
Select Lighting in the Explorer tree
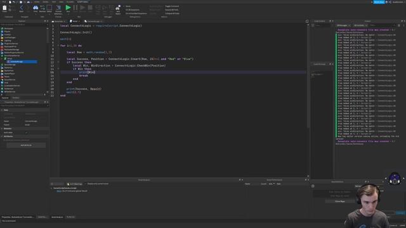(8, 41)
